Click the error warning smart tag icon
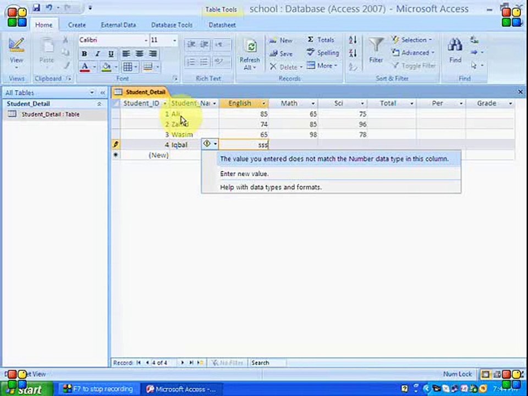Image resolution: width=528 pixels, height=396 pixels. click(207, 144)
